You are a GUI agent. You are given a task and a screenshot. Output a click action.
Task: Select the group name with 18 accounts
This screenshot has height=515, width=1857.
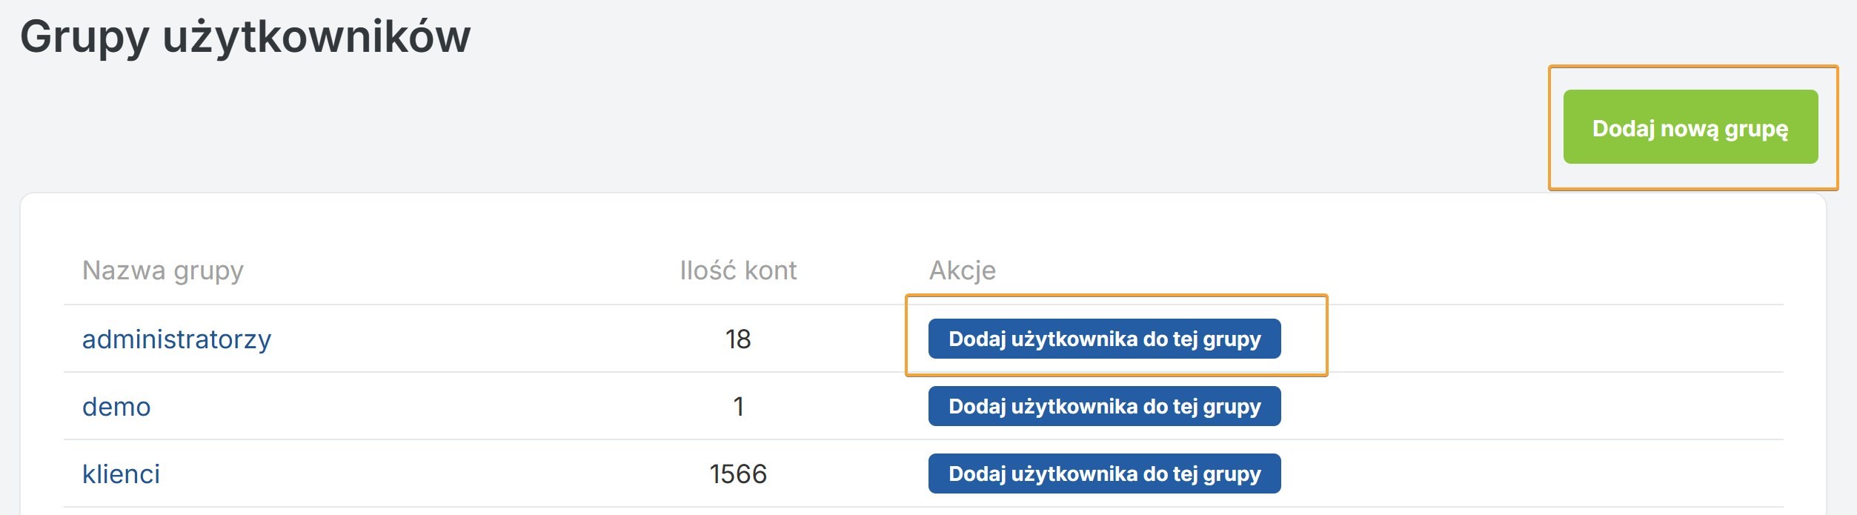pos(176,339)
